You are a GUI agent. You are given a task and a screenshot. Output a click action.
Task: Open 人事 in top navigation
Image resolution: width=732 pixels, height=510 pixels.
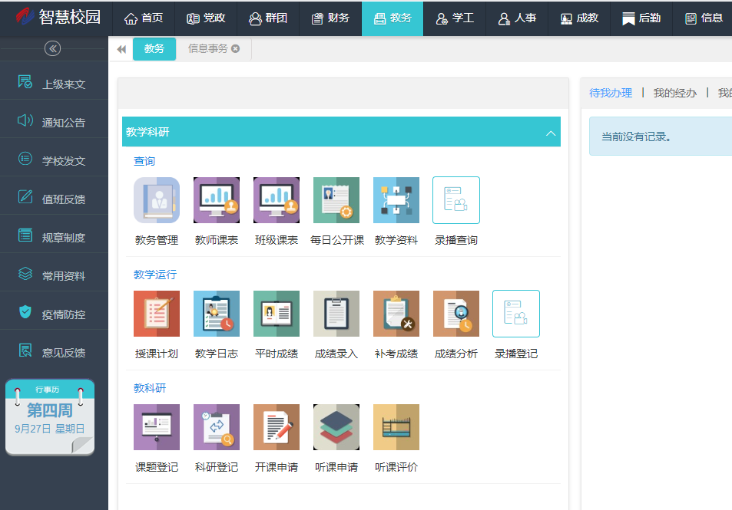(x=517, y=18)
